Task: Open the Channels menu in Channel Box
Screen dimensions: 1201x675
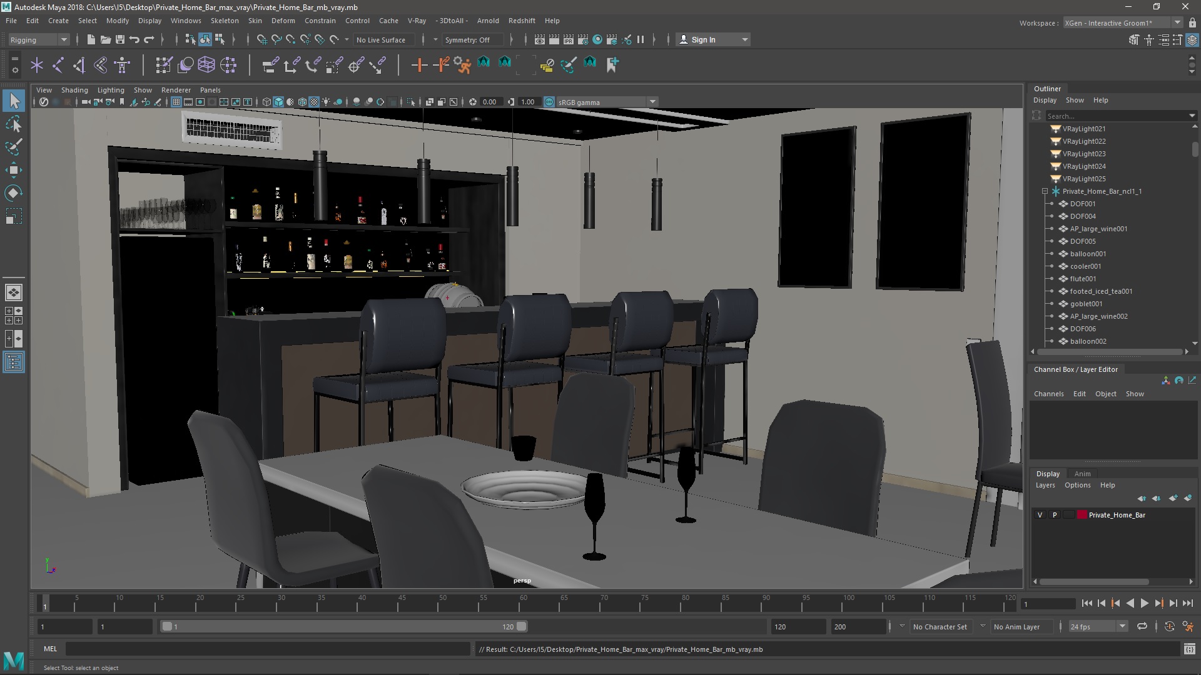Action: coord(1048,394)
